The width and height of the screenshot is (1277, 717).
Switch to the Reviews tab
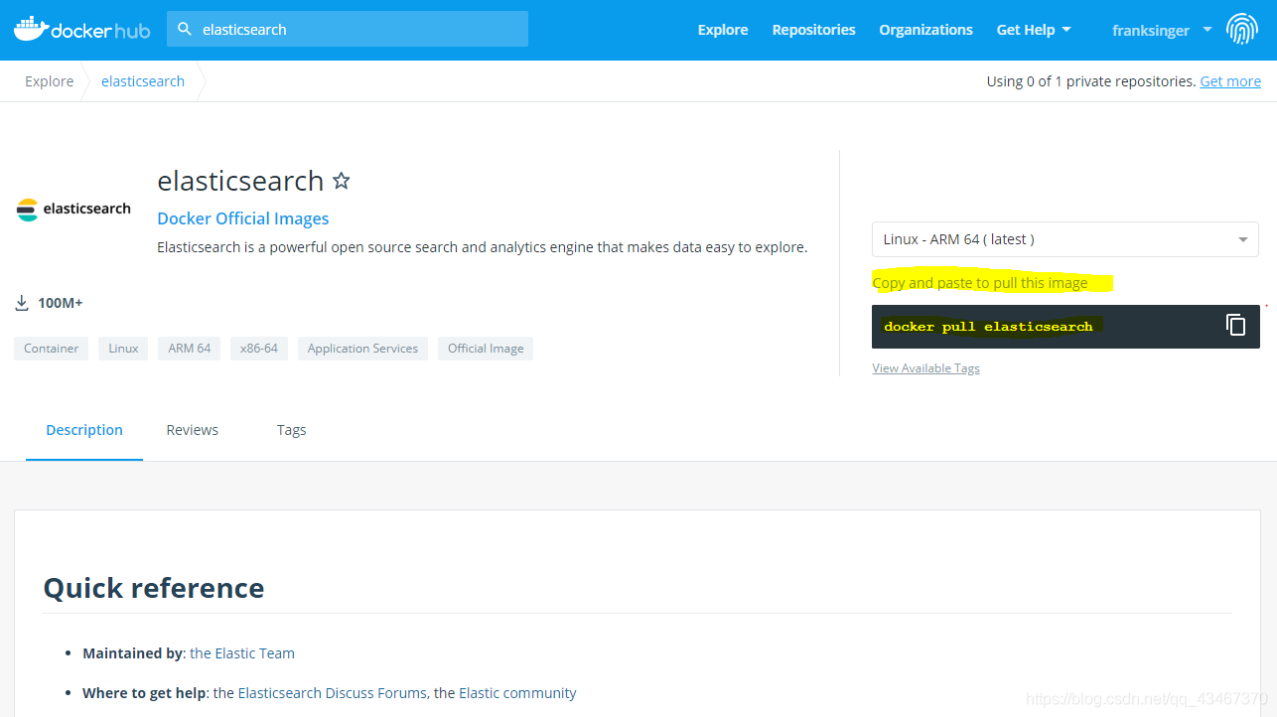point(192,430)
